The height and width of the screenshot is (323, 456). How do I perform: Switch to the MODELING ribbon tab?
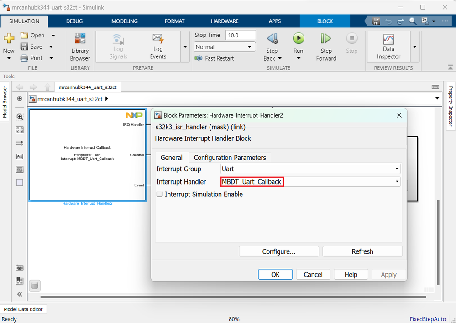point(125,21)
